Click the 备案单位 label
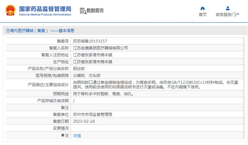The height and width of the screenshot is (145, 248). tap(61, 115)
